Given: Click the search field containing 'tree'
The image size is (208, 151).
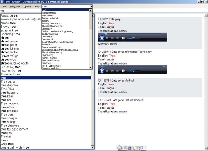Looking at the screenshot, I should click(x=20, y=11).
